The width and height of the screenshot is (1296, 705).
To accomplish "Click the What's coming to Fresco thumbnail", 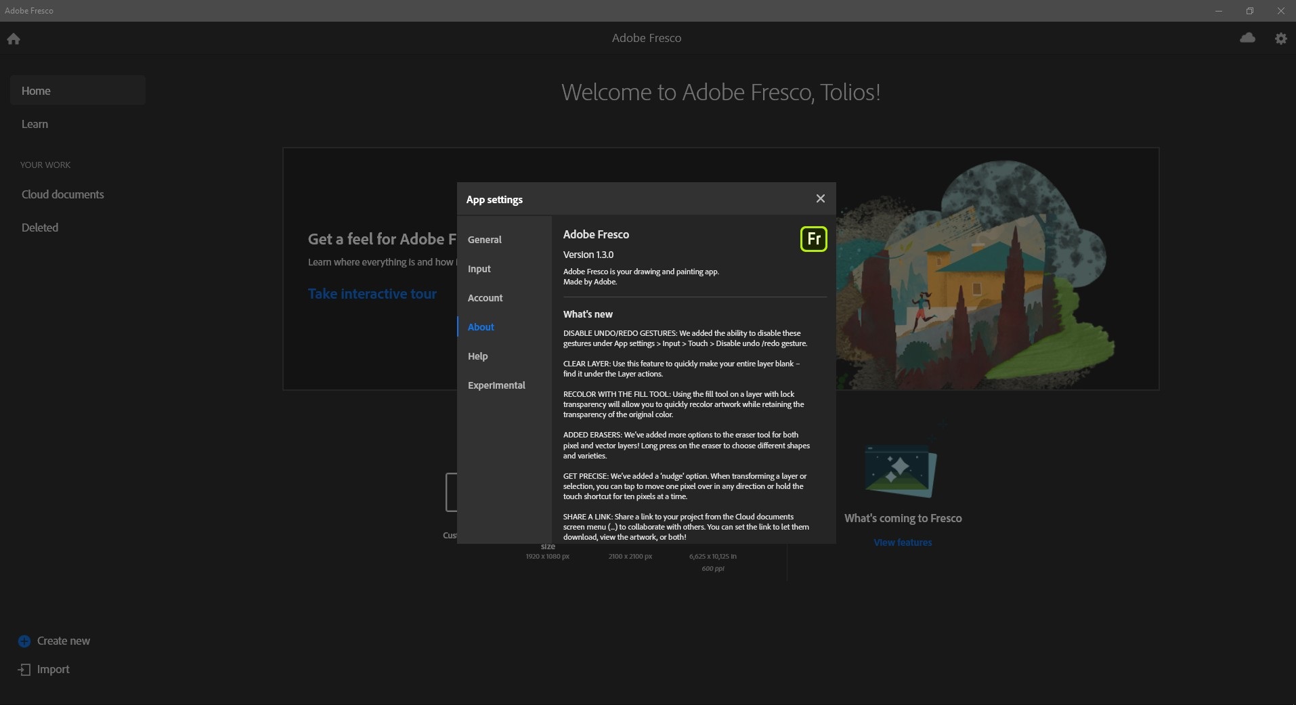I will pos(901,471).
